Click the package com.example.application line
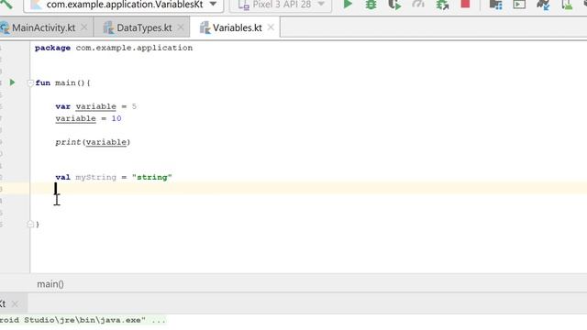The height and width of the screenshot is (330, 587). point(114,48)
